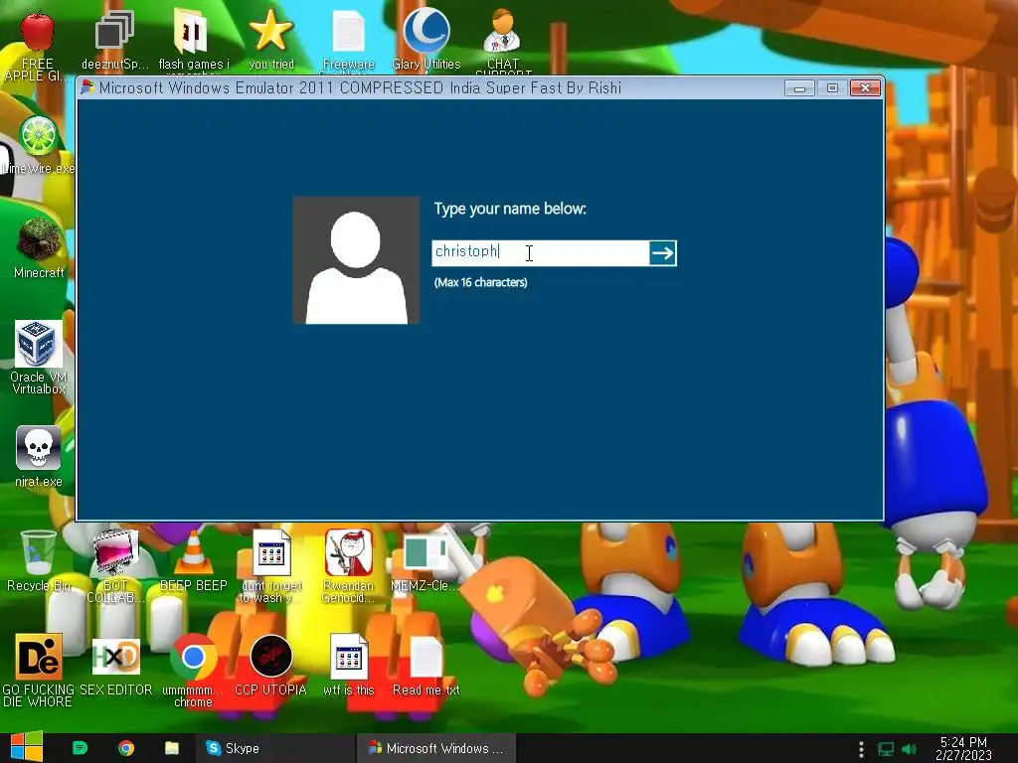This screenshot has width=1018, height=763.
Task: Open the clock showing 5:24 PM
Action: [x=963, y=748]
